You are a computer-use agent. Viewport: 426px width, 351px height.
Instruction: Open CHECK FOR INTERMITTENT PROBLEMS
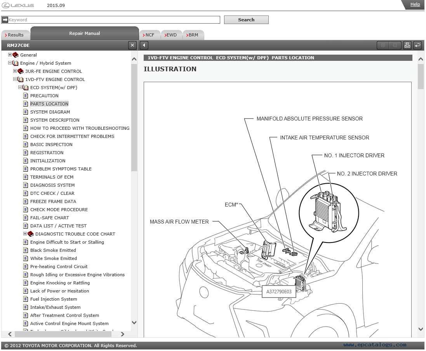pyautogui.click(x=72, y=136)
